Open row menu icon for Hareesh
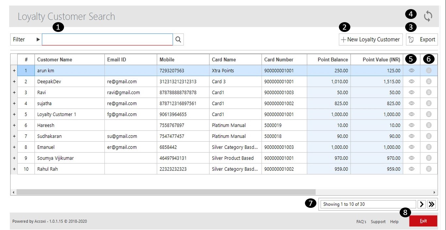Image resolution: width=446 pixels, height=230 pixels. [429, 125]
